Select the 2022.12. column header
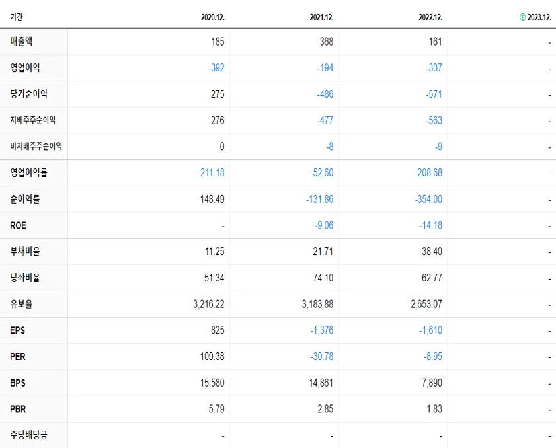Screen dimensions: 556x448 (430, 17)
